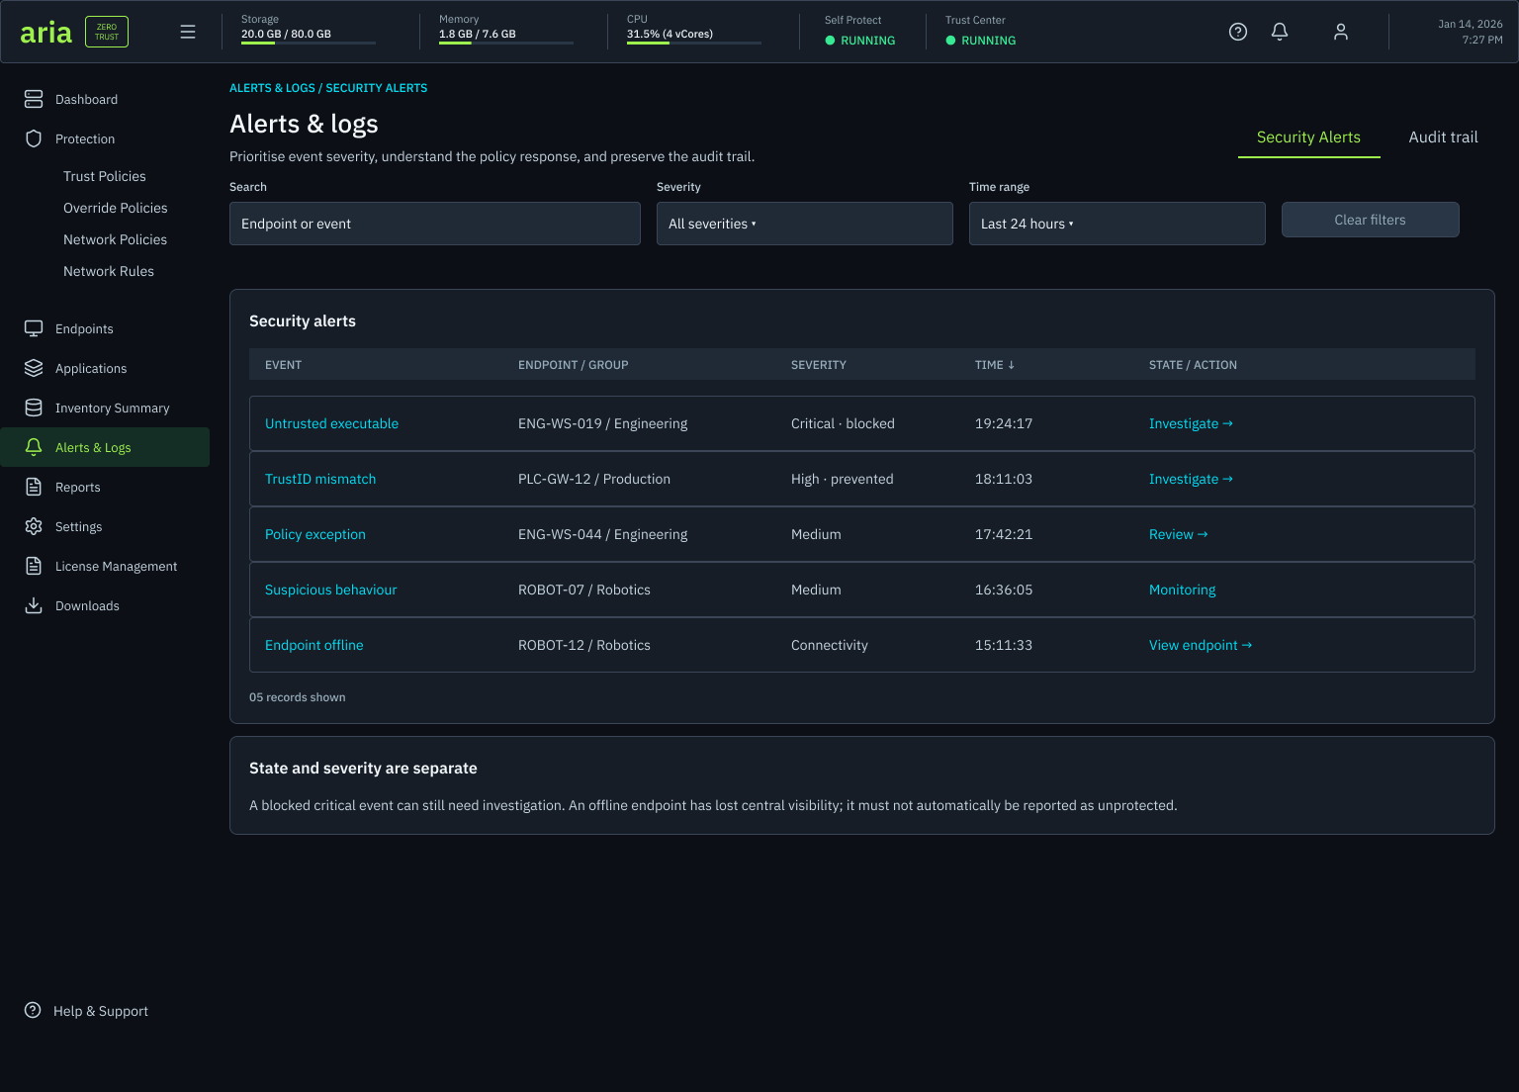
Task: Click the High · prevented severity cell
Action: pyautogui.click(x=842, y=479)
